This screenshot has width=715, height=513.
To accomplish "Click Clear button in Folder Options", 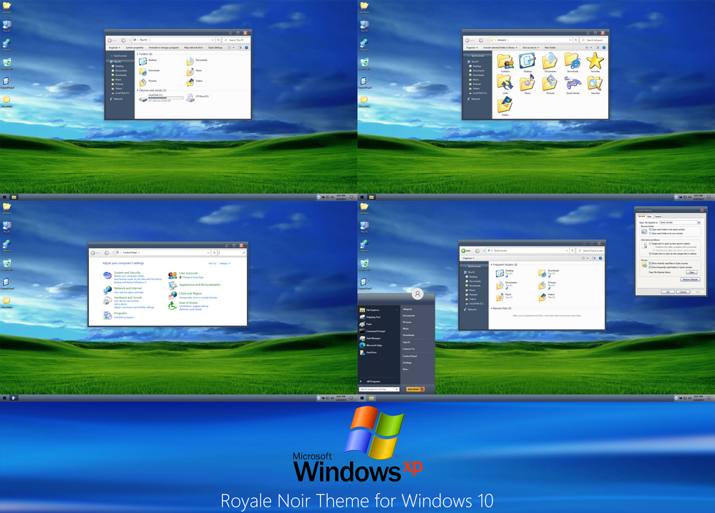I will point(692,272).
